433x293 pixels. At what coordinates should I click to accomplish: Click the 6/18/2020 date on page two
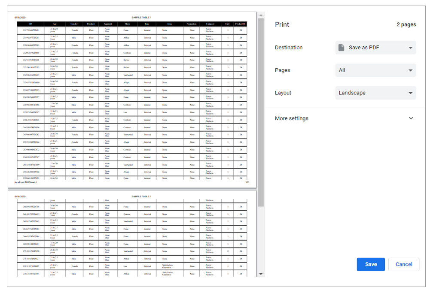tap(20, 196)
